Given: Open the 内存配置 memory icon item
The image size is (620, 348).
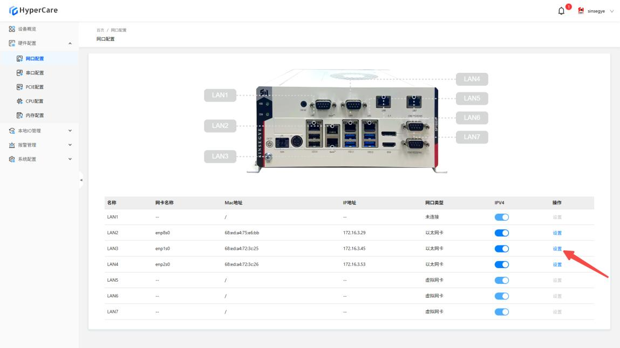Looking at the screenshot, I should (19, 115).
